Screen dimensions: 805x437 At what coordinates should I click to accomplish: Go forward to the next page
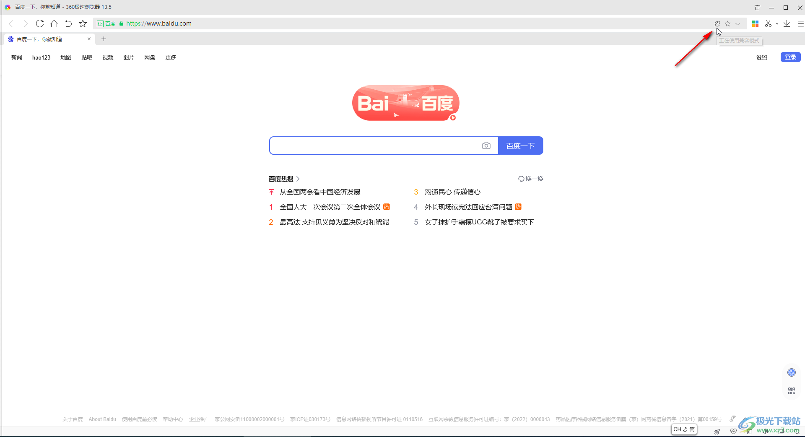pos(26,23)
